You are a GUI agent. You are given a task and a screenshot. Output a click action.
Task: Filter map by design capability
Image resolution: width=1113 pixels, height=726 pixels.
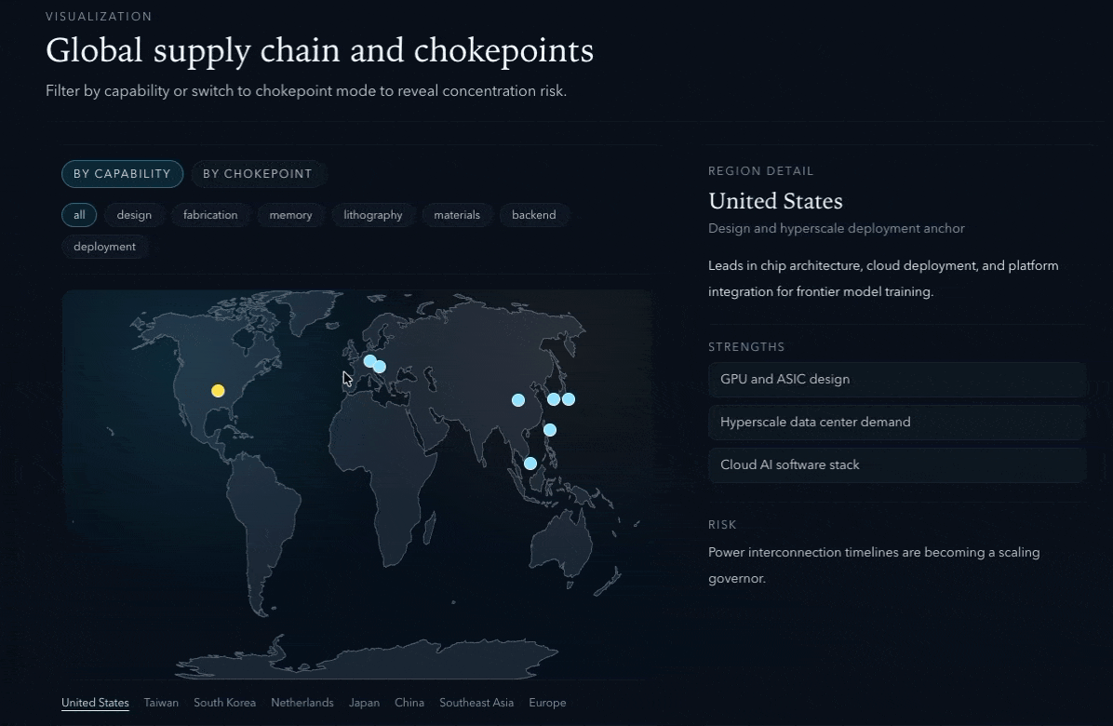pyautogui.click(x=134, y=215)
